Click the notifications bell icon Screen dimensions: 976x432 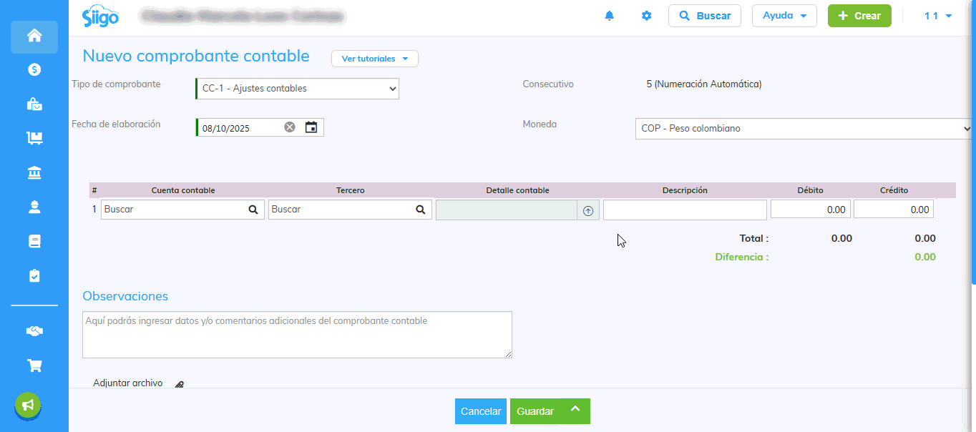(x=609, y=16)
